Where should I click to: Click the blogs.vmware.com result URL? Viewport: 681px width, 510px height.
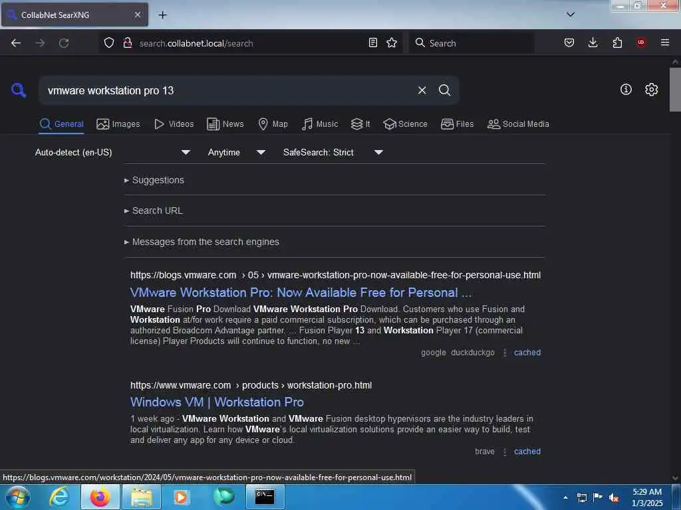pyautogui.click(x=335, y=275)
